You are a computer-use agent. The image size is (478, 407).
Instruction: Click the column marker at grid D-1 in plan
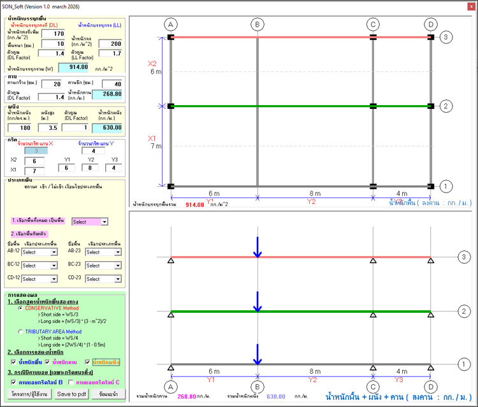pyautogui.click(x=431, y=186)
